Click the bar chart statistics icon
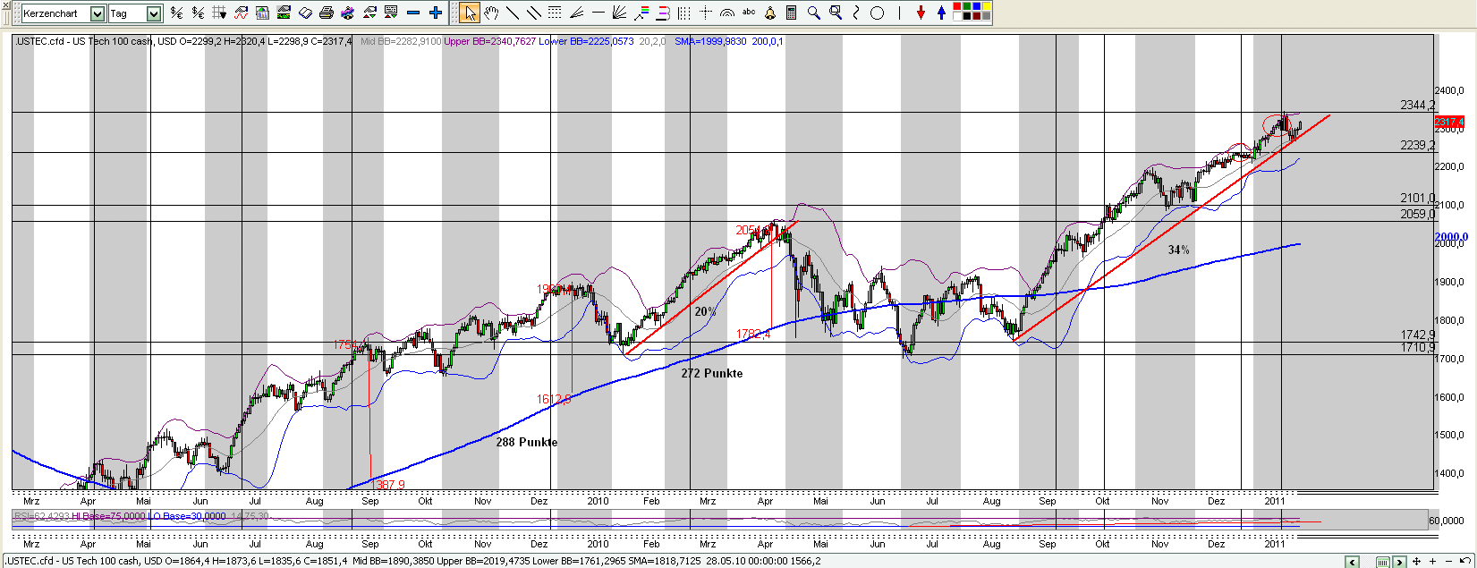 (262, 13)
